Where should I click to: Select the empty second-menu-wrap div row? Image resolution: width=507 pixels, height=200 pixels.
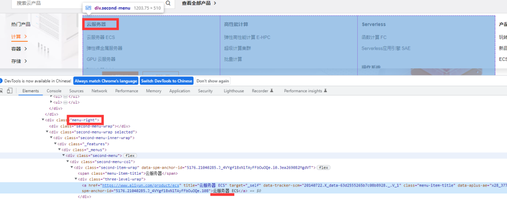pos(89,126)
